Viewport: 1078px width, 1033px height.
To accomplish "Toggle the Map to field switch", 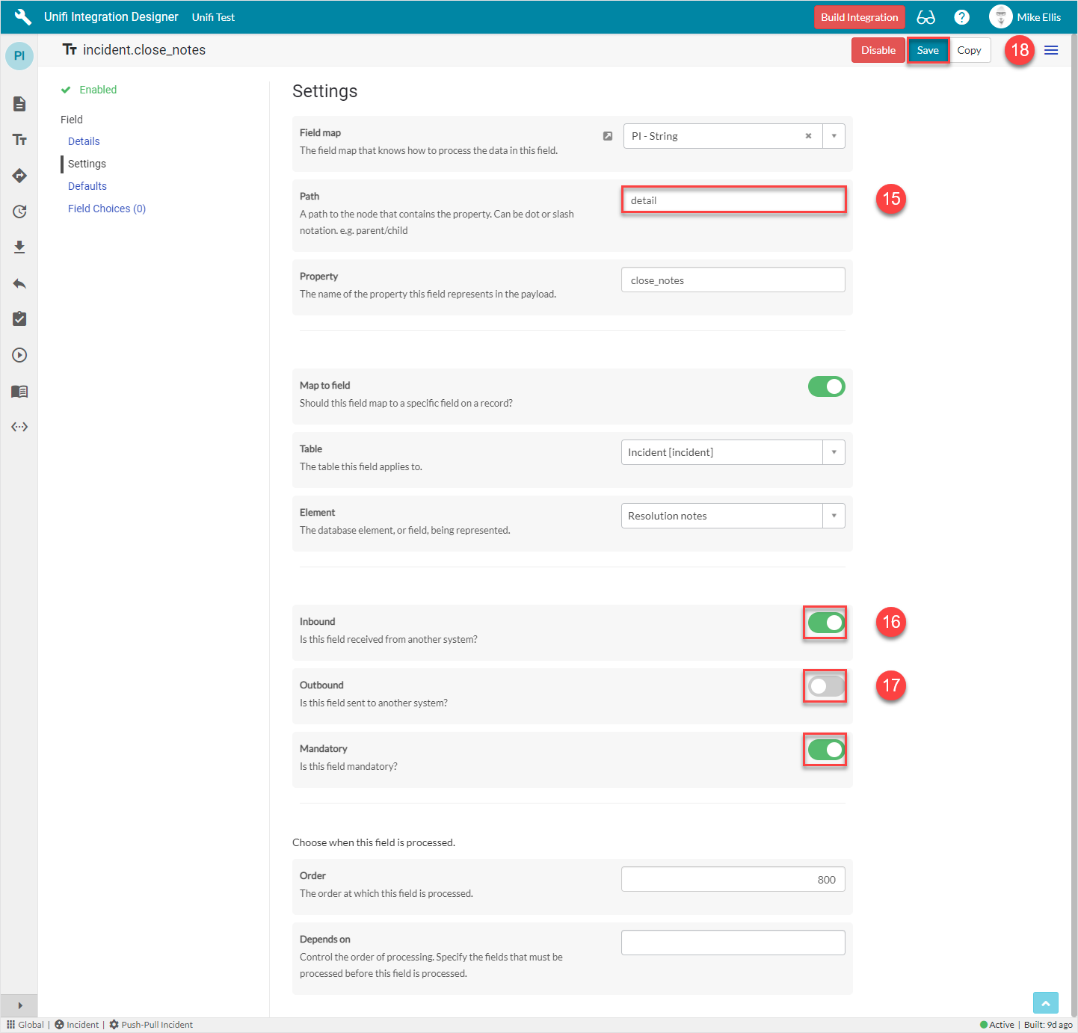I will tap(826, 386).
